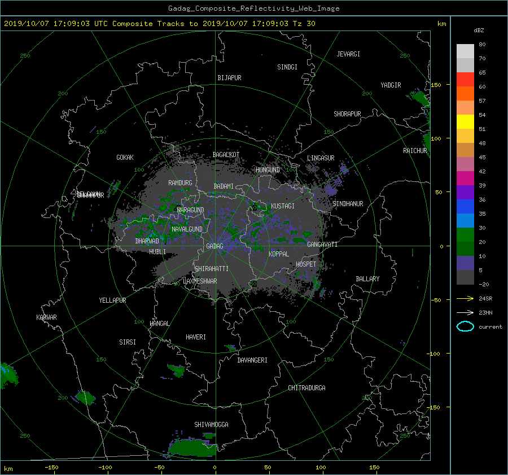The width and height of the screenshot is (508, 475).
Task: Select the BADAMI label on map
Action: (224, 186)
